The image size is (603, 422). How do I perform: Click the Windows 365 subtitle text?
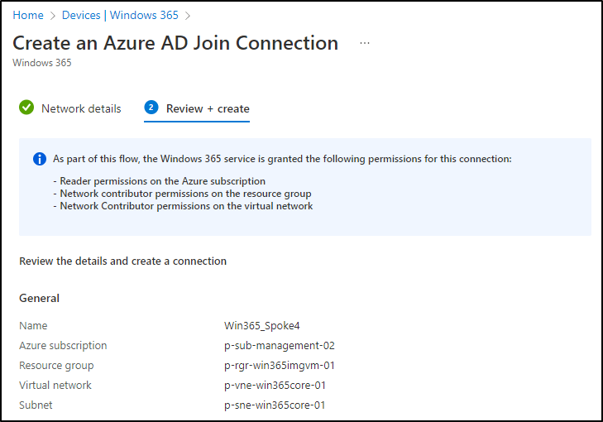(42, 63)
